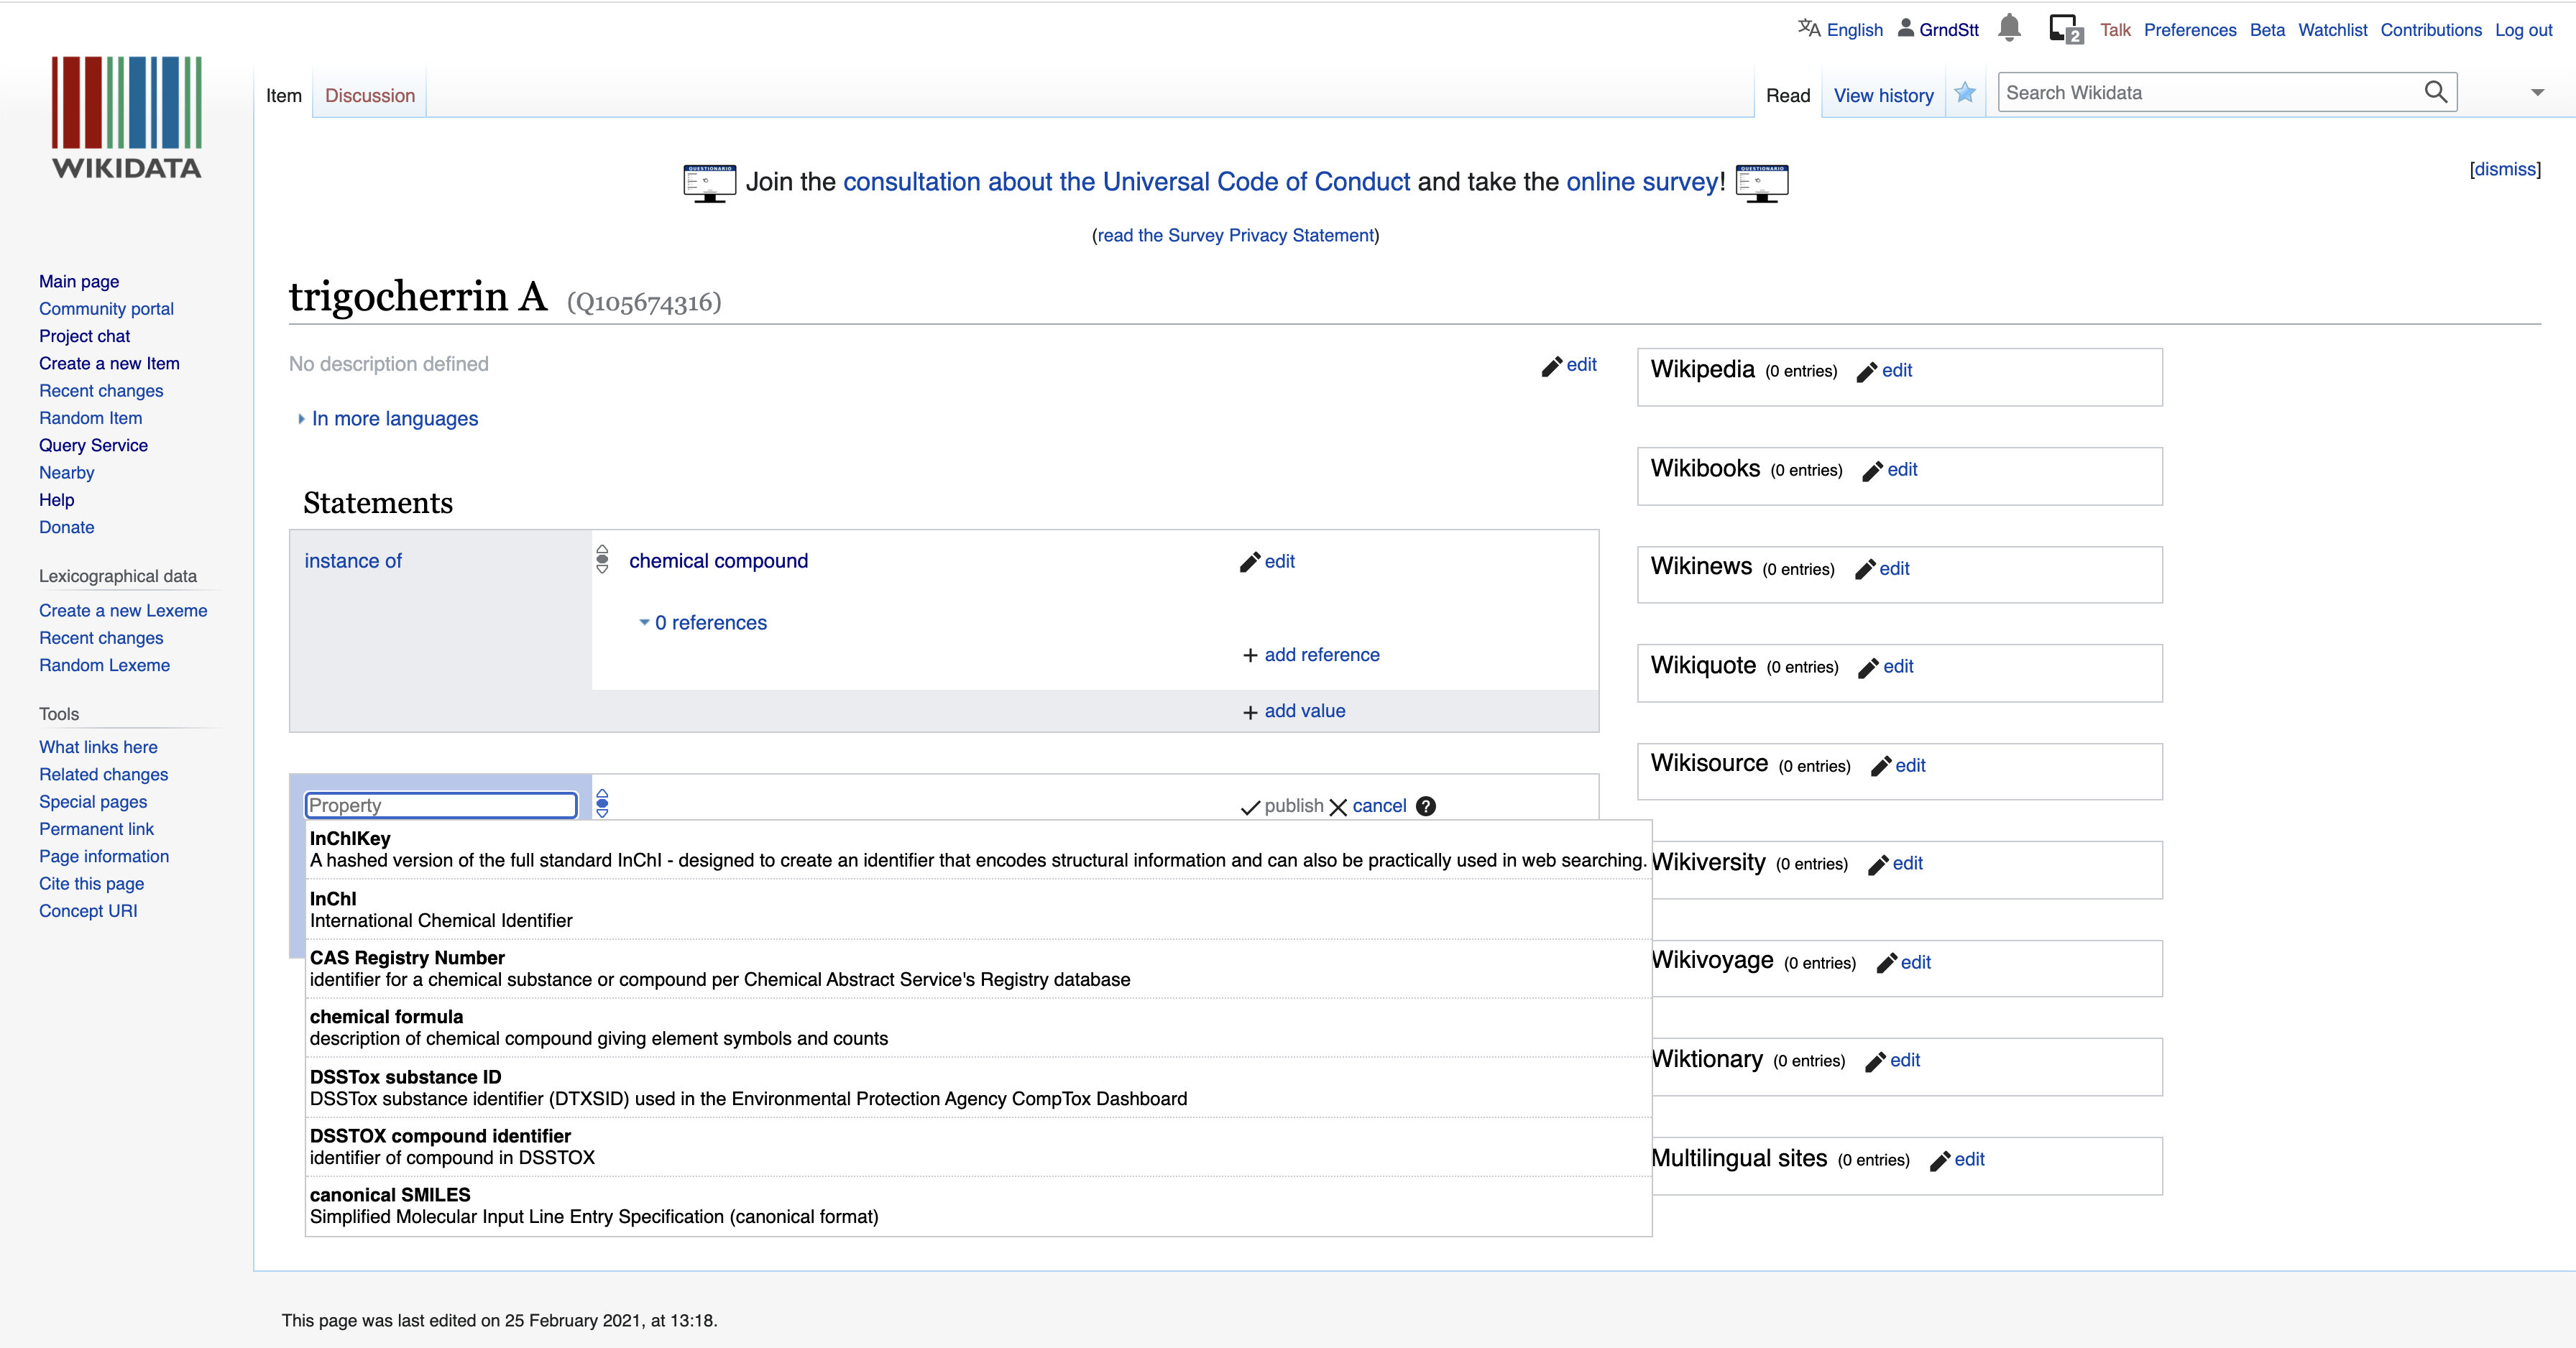Toggle the watchlist star icon
The height and width of the screenshot is (1348, 2576).
[1965, 93]
